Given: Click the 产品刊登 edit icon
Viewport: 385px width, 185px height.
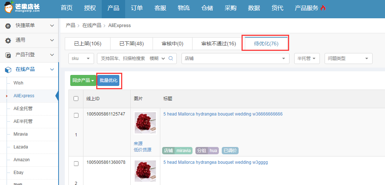Looking at the screenshot, I should point(8,55).
